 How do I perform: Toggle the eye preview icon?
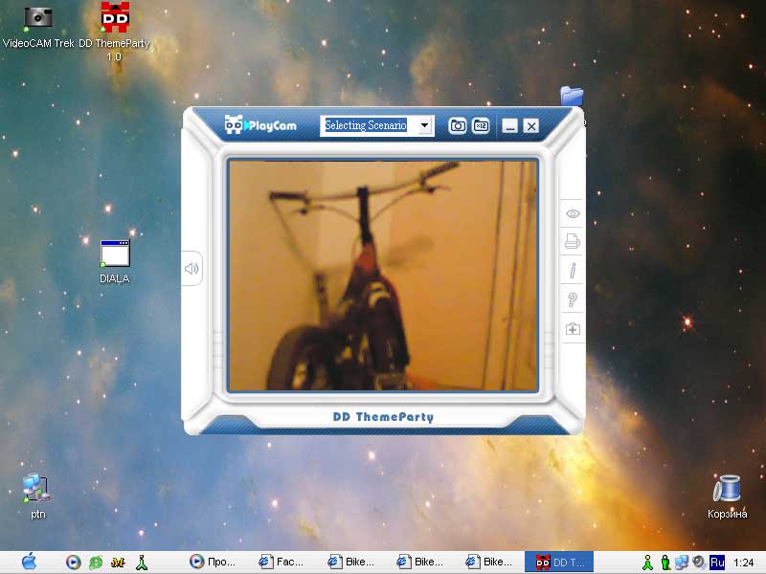point(573,213)
